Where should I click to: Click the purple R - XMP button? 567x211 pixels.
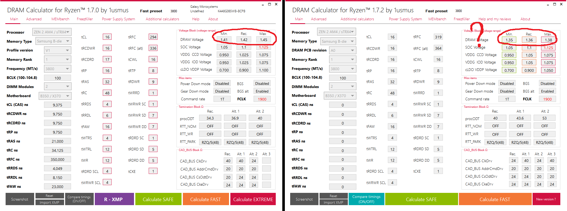(x=114, y=199)
